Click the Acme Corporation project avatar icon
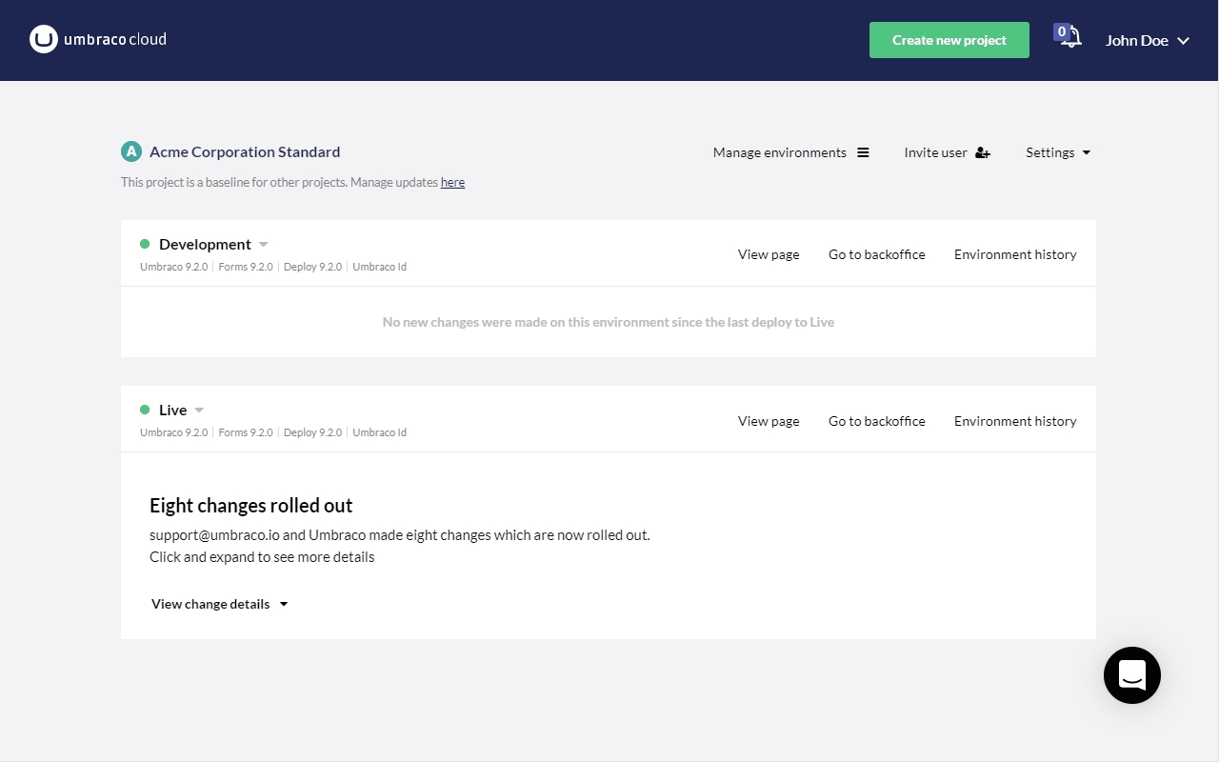Image resolution: width=1219 pixels, height=762 pixels. click(131, 151)
